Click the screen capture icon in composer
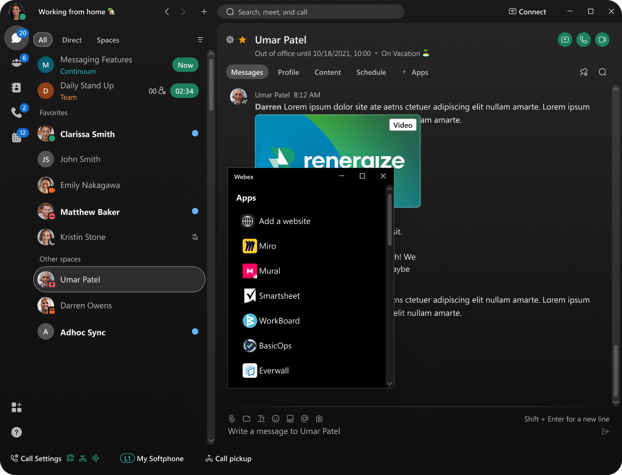Viewport: 622px width, 475px height. [x=246, y=418]
